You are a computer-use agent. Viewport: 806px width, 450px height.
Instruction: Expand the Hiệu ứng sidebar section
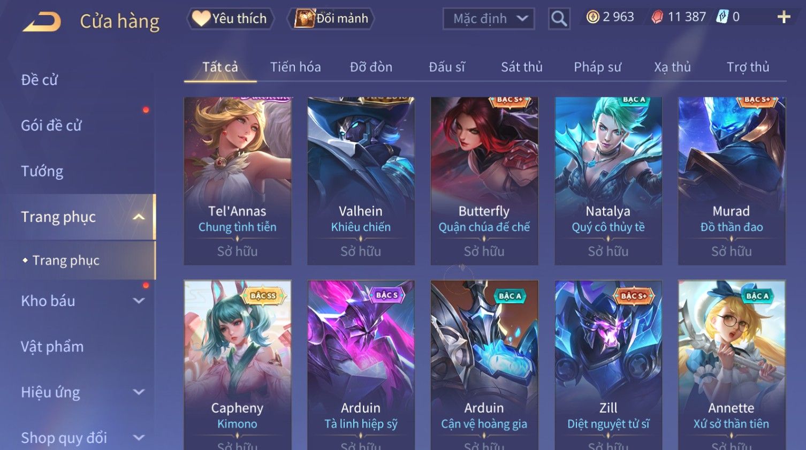(139, 392)
